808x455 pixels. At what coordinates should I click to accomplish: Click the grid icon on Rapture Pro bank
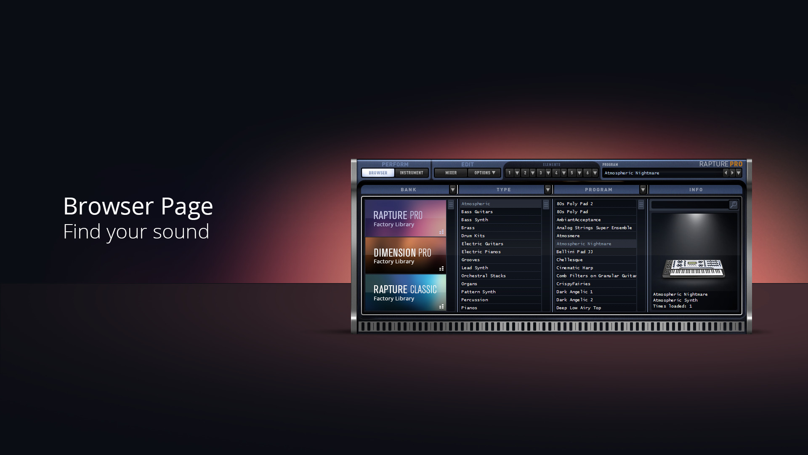click(442, 232)
